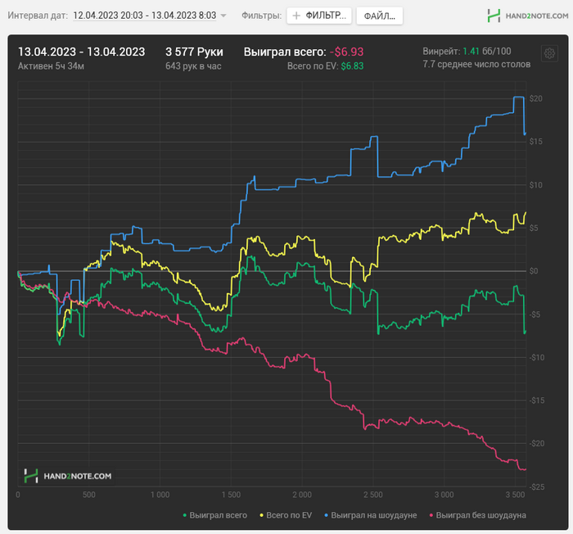Click the 3 500 x-axis label
This screenshot has width=573, height=534.
tap(515, 495)
